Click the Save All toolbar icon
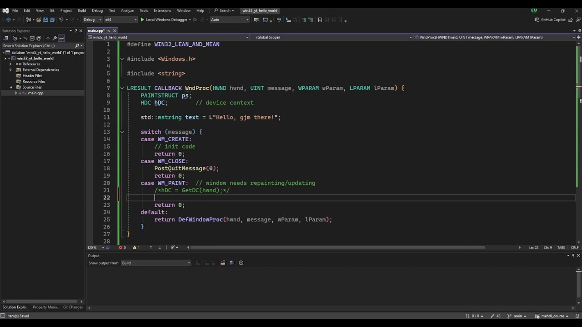 52,20
